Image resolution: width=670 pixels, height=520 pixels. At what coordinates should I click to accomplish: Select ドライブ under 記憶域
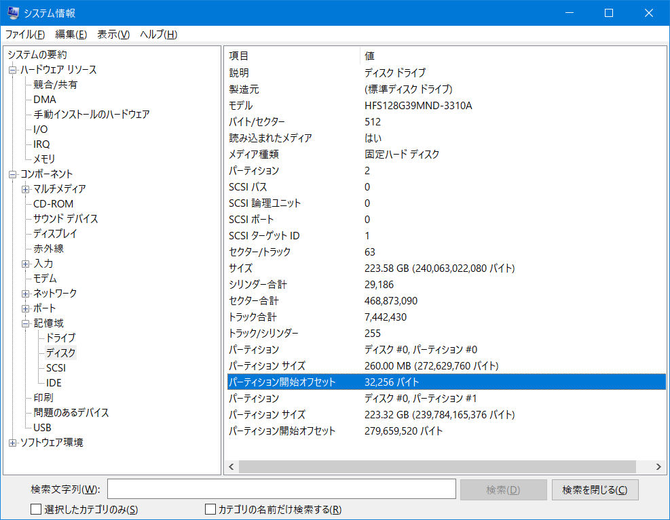pos(61,338)
